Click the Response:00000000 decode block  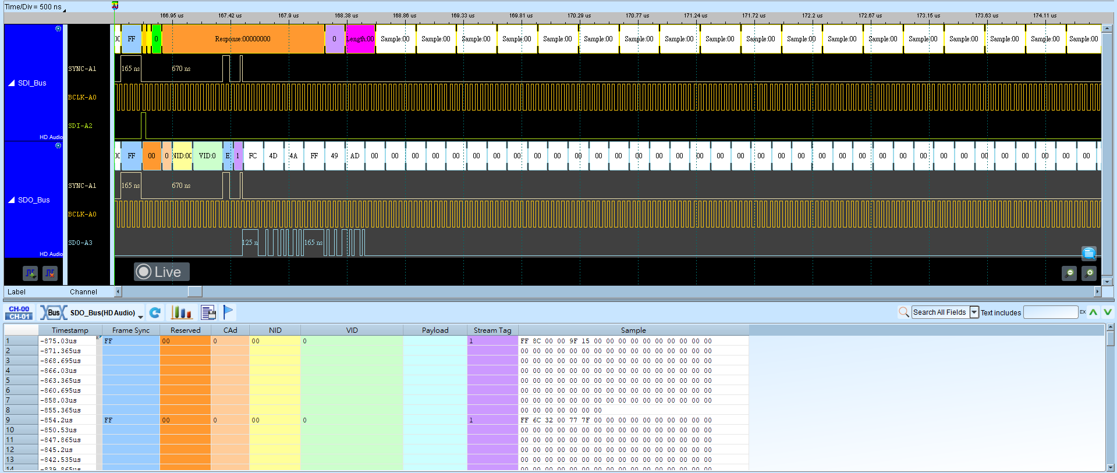243,39
